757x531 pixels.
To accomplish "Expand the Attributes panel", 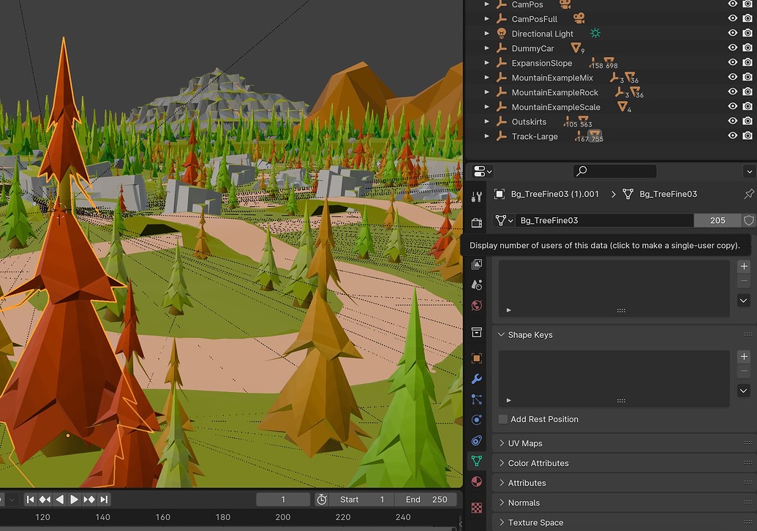I will click(x=501, y=483).
